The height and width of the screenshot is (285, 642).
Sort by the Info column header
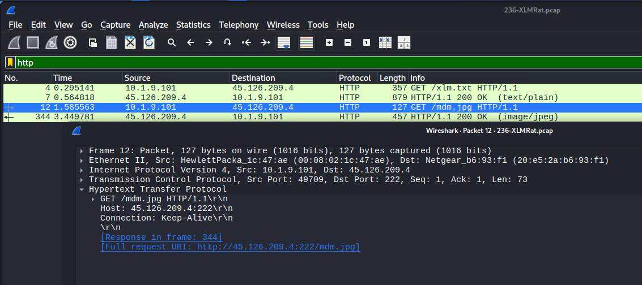point(525,77)
